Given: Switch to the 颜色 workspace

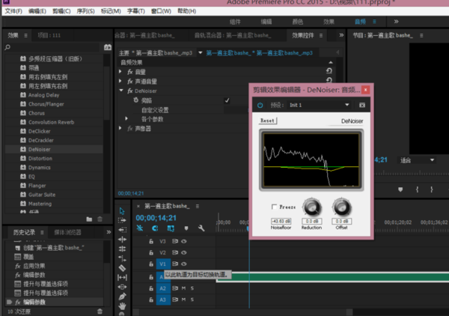Looking at the screenshot, I should pyautogui.click(x=298, y=22).
